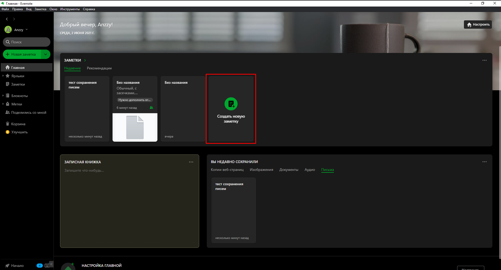Click the green create new note icon
The height and width of the screenshot is (270, 501).
pos(231,104)
